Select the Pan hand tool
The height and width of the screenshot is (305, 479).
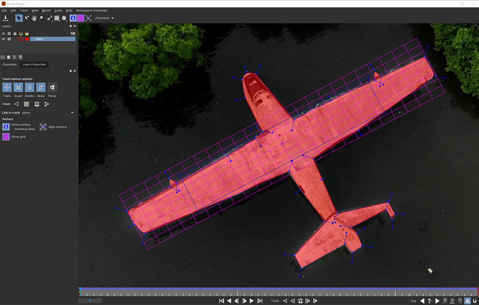point(34,18)
